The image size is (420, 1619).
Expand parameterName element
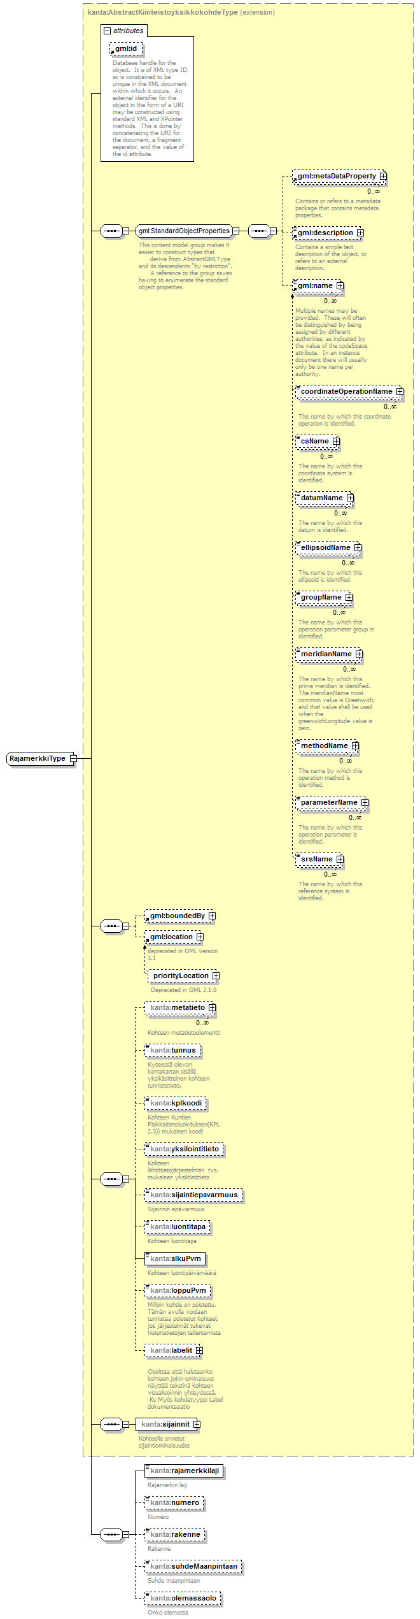point(365,802)
